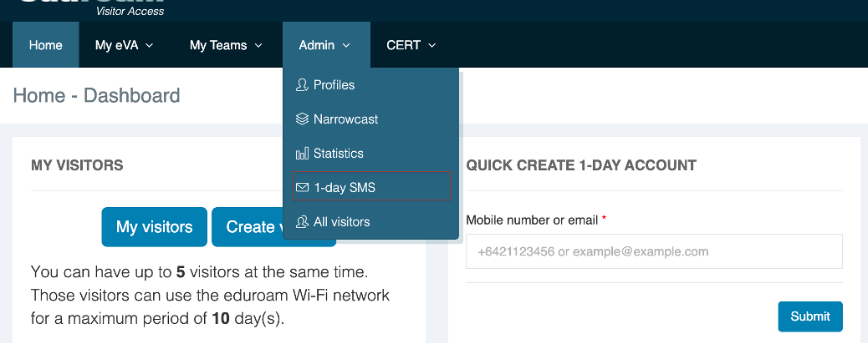Submit the quick 1-day account form
868x344 pixels.
[809, 316]
